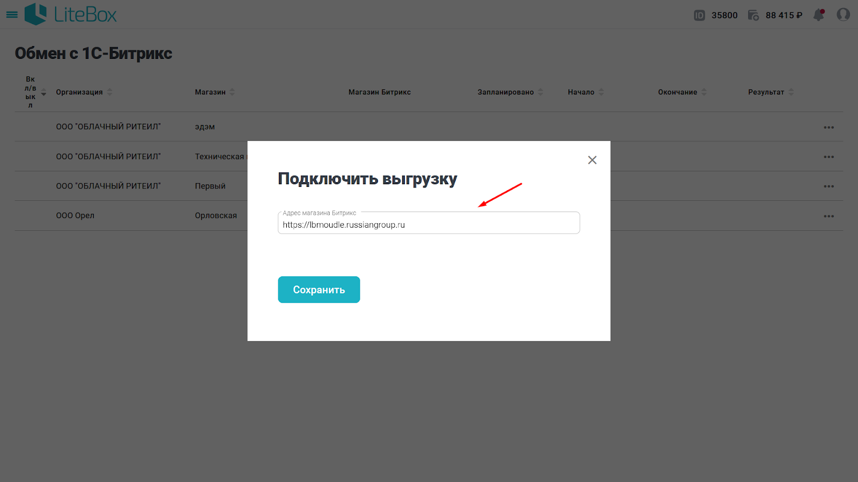Open the user profile avatar
Viewport: 858px width, 482px height.
click(x=844, y=14)
